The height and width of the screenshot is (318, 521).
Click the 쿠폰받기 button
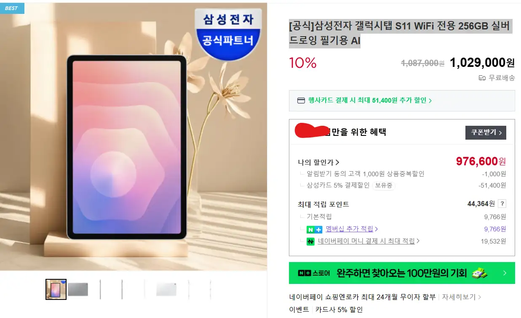pyautogui.click(x=486, y=132)
